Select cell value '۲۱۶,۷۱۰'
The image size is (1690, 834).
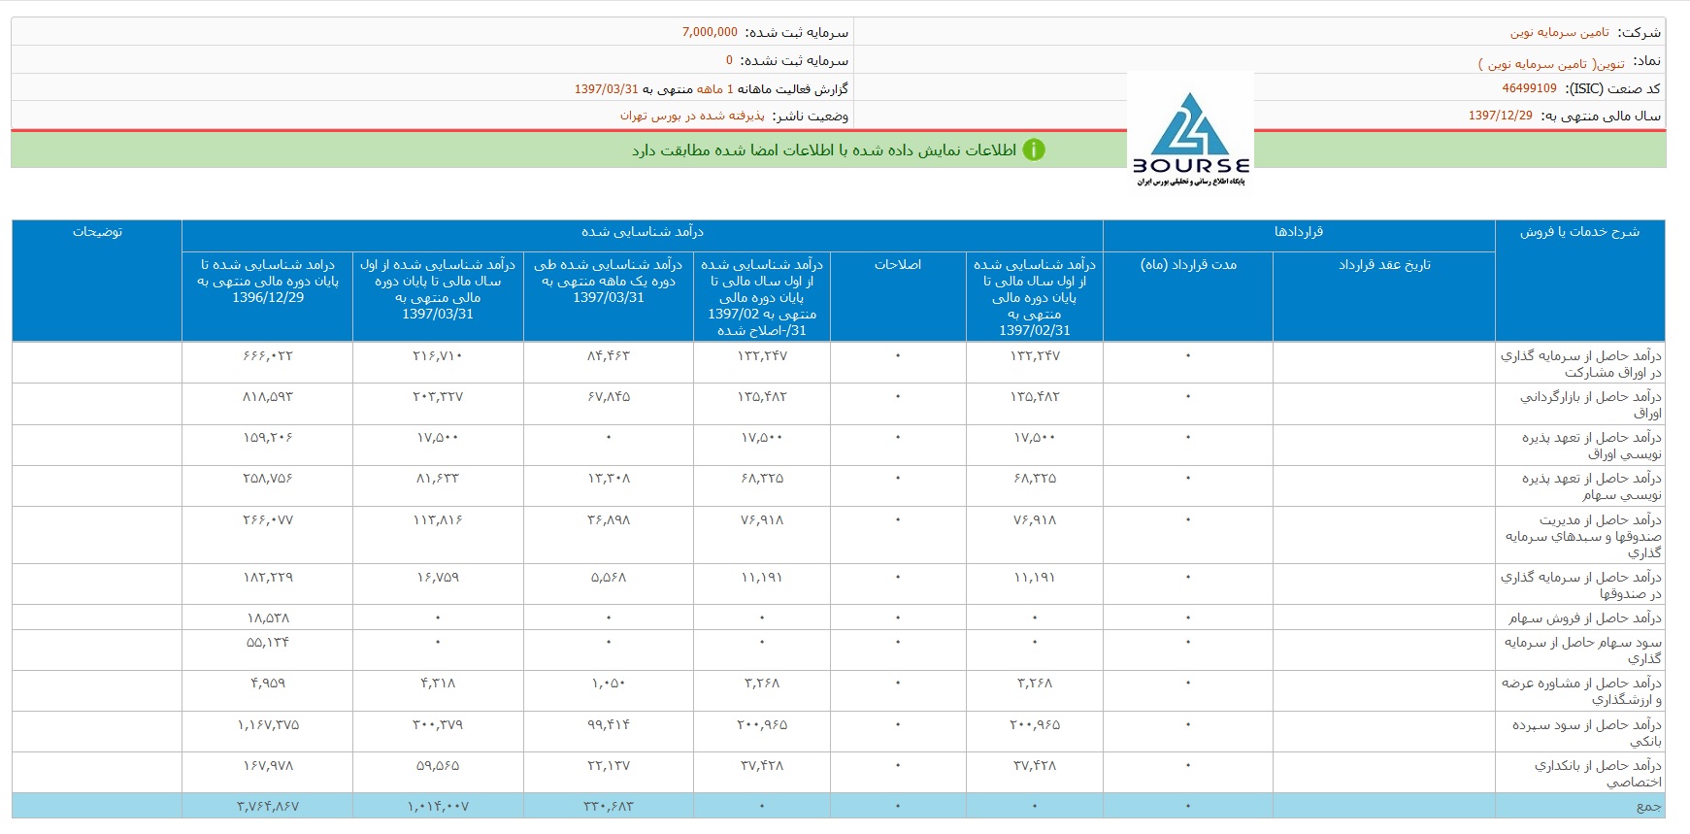438,356
